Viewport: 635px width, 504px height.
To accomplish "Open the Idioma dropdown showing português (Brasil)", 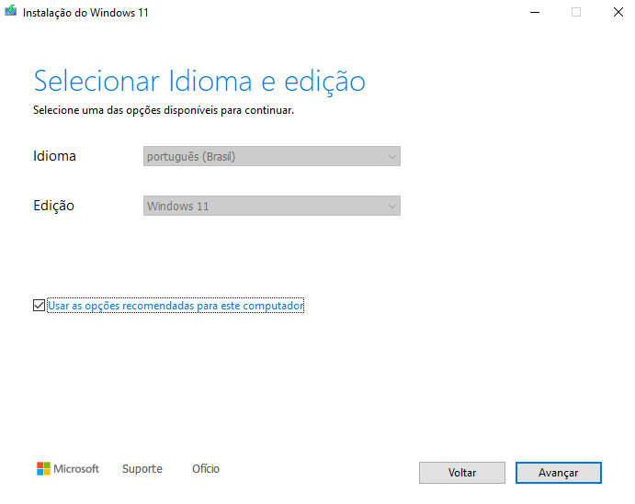I will point(272,156).
